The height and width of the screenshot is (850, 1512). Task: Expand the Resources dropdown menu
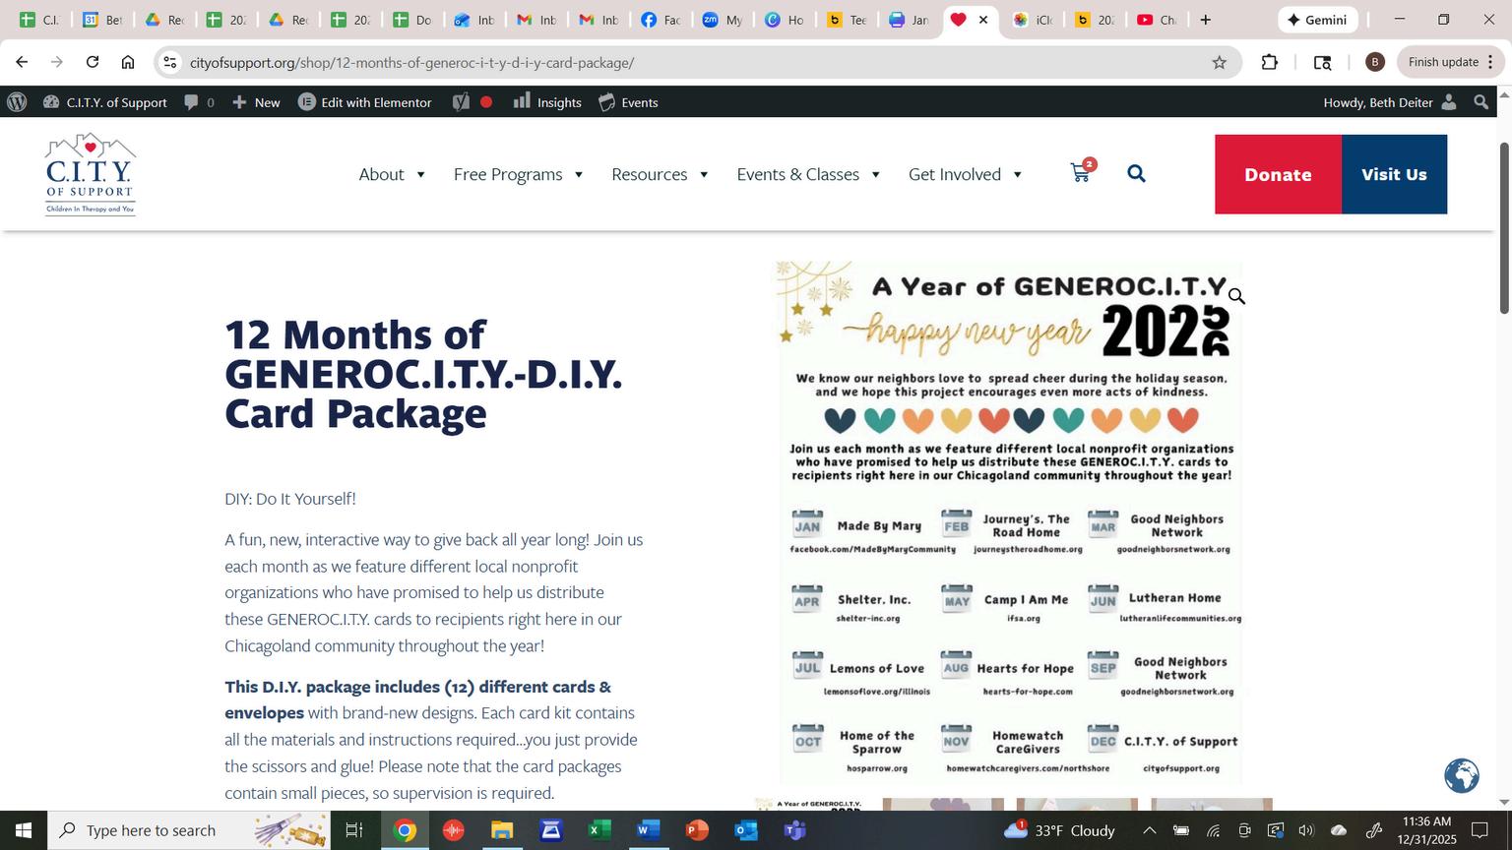(661, 174)
